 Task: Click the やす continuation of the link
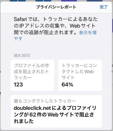18,38
